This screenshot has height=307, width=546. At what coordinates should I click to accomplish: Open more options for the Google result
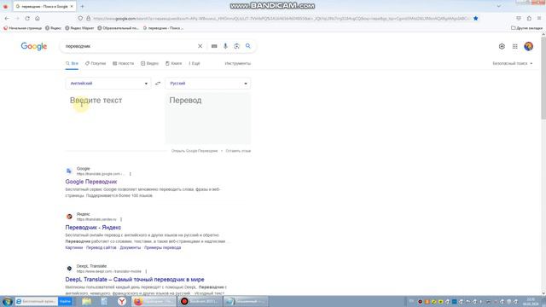131,174
